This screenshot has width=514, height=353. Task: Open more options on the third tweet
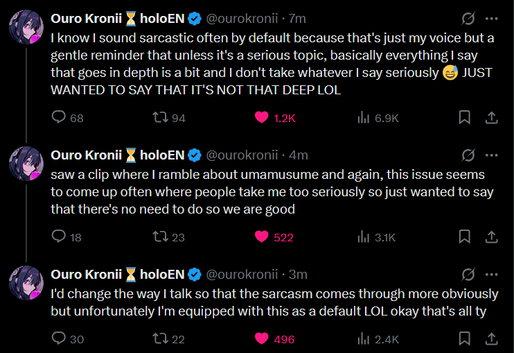[491, 274]
